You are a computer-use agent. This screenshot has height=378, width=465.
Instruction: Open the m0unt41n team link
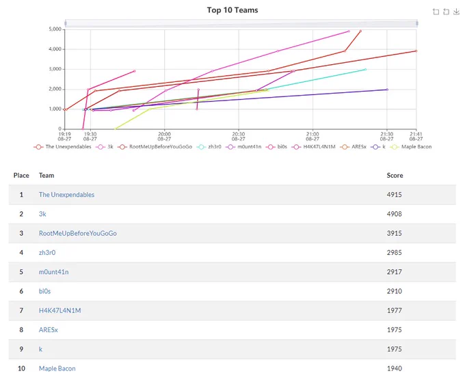click(53, 272)
